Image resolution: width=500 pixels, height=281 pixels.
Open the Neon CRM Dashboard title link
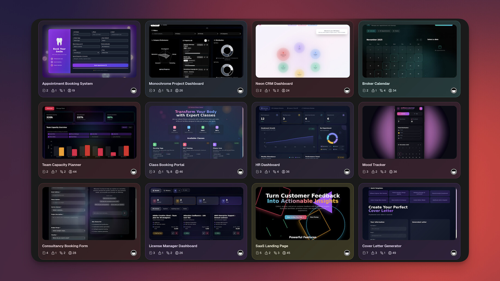[x=274, y=84]
